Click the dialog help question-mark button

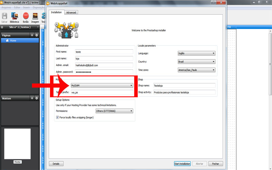tap(214, 2)
